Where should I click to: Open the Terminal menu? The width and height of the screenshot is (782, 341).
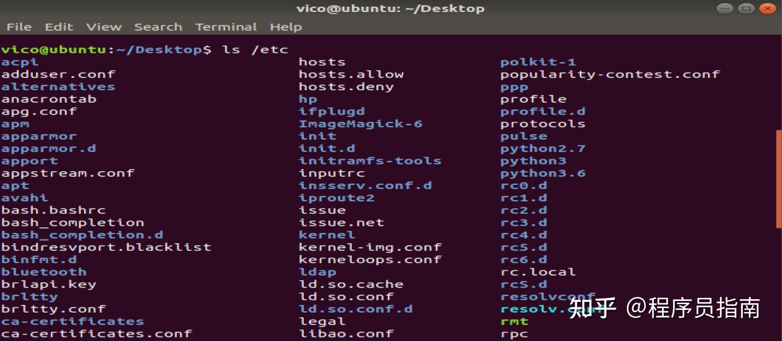pyautogui.click(x=226, y=27)
